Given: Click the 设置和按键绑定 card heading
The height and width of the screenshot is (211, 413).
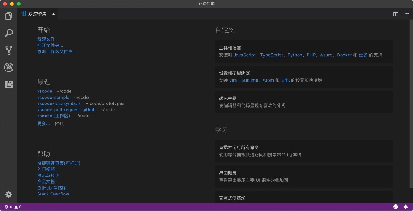Looking at the screenshot, I should coord(234,73).
